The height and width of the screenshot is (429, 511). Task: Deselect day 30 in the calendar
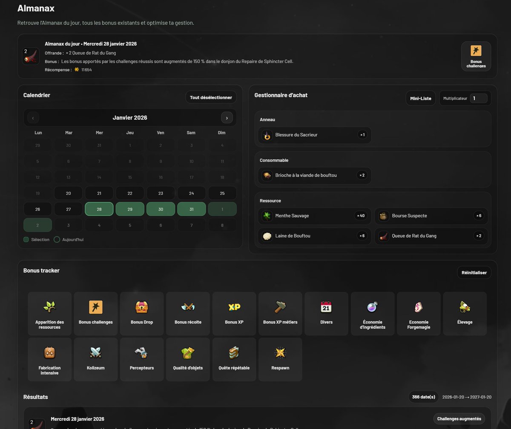[161, 209]
